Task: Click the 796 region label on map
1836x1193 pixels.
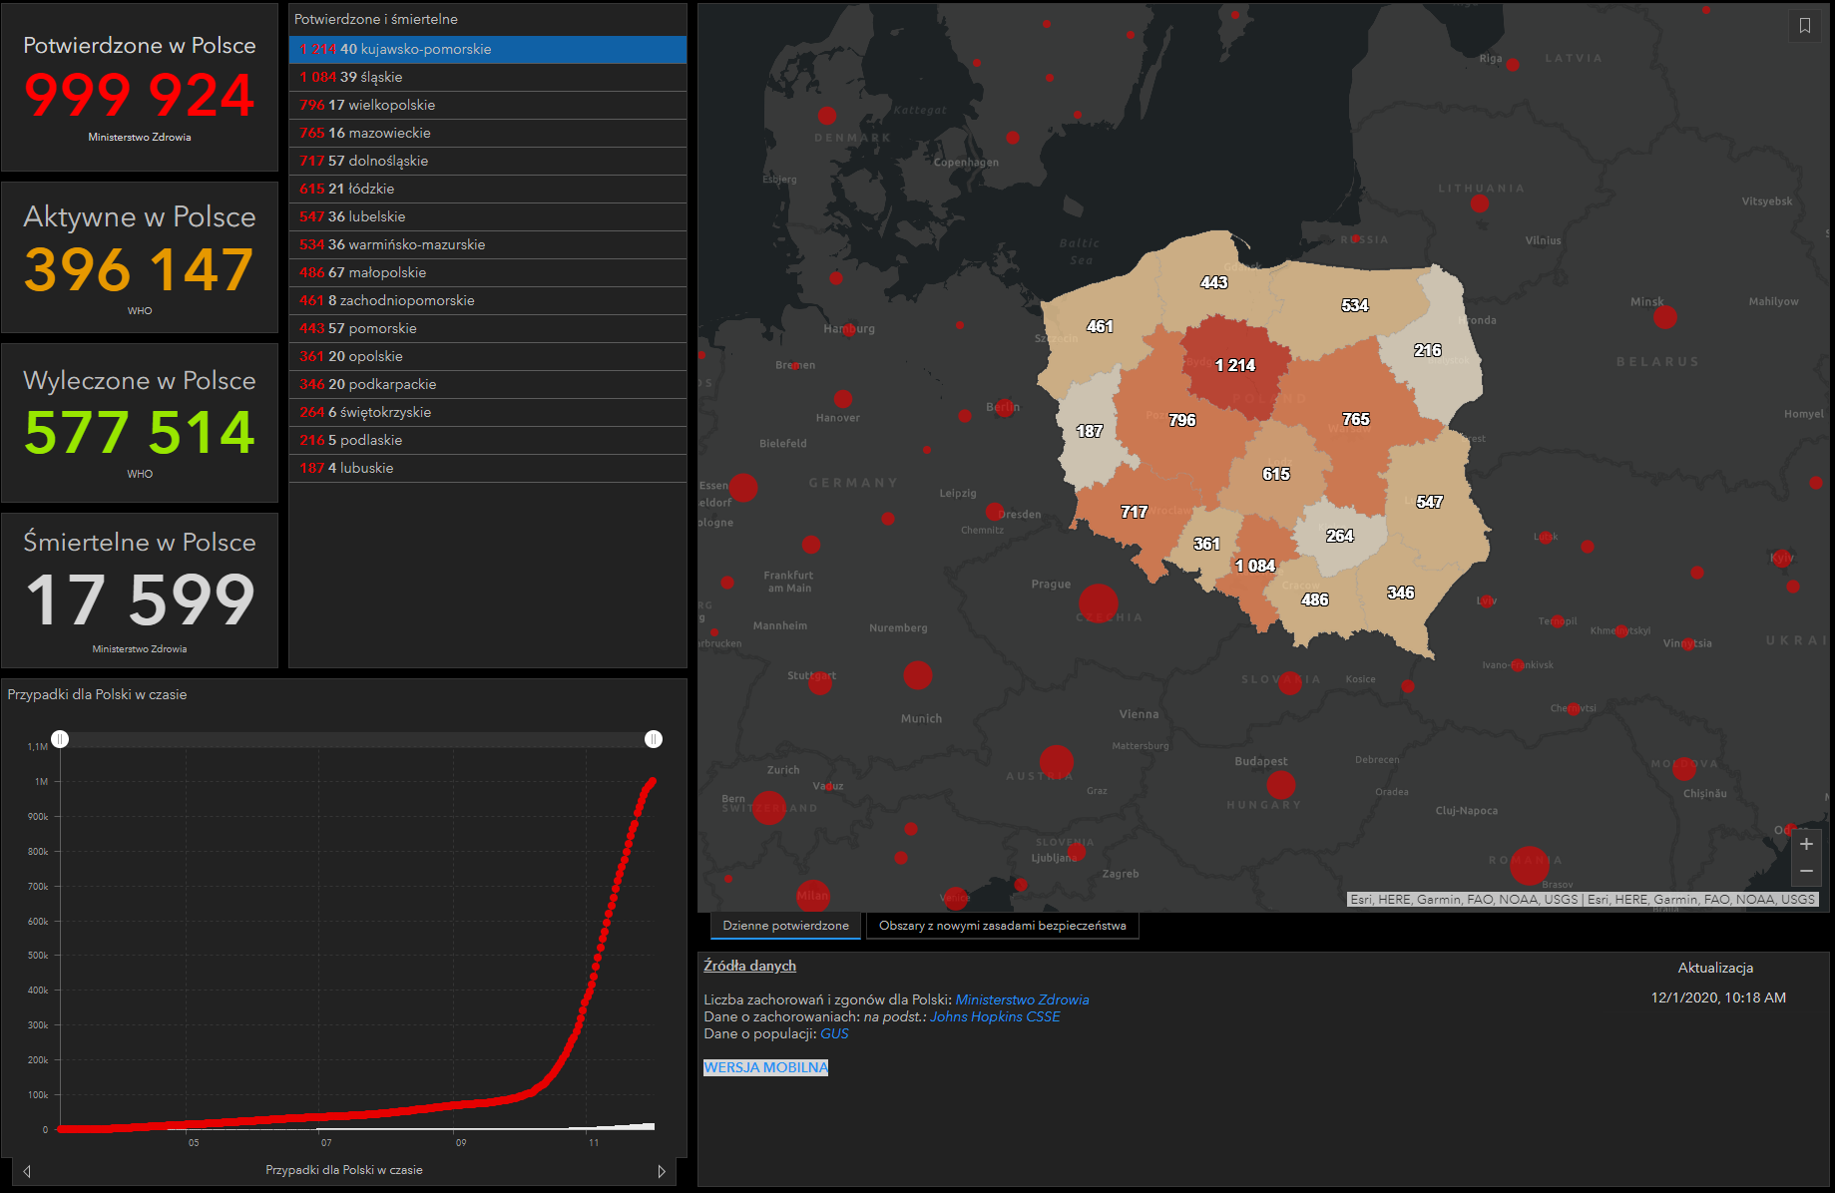Action: click(1182, 420)
